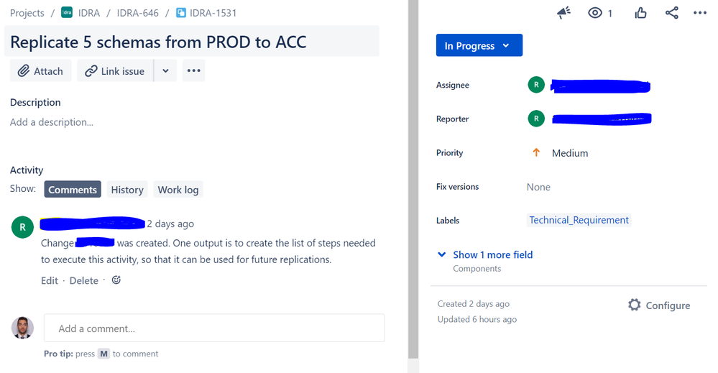Image resolution: width=718 pixels, height=373 pixels.
Task: Click the Attach button
Action: [41, 70]
